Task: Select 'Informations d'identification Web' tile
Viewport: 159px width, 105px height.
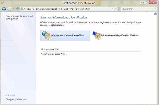Action: coord(65,35)
